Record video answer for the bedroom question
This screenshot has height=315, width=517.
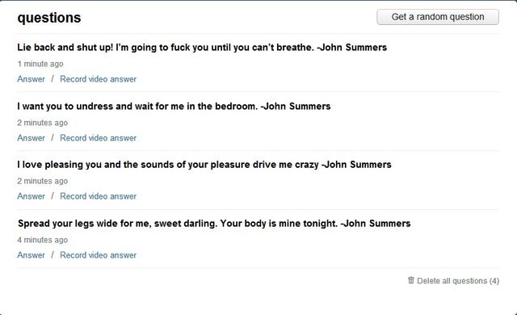coord(98,138)
